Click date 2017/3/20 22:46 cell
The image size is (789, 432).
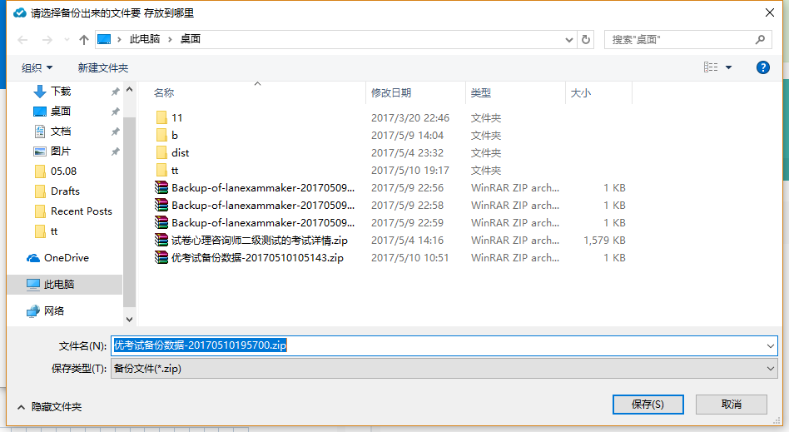point(410,118)
